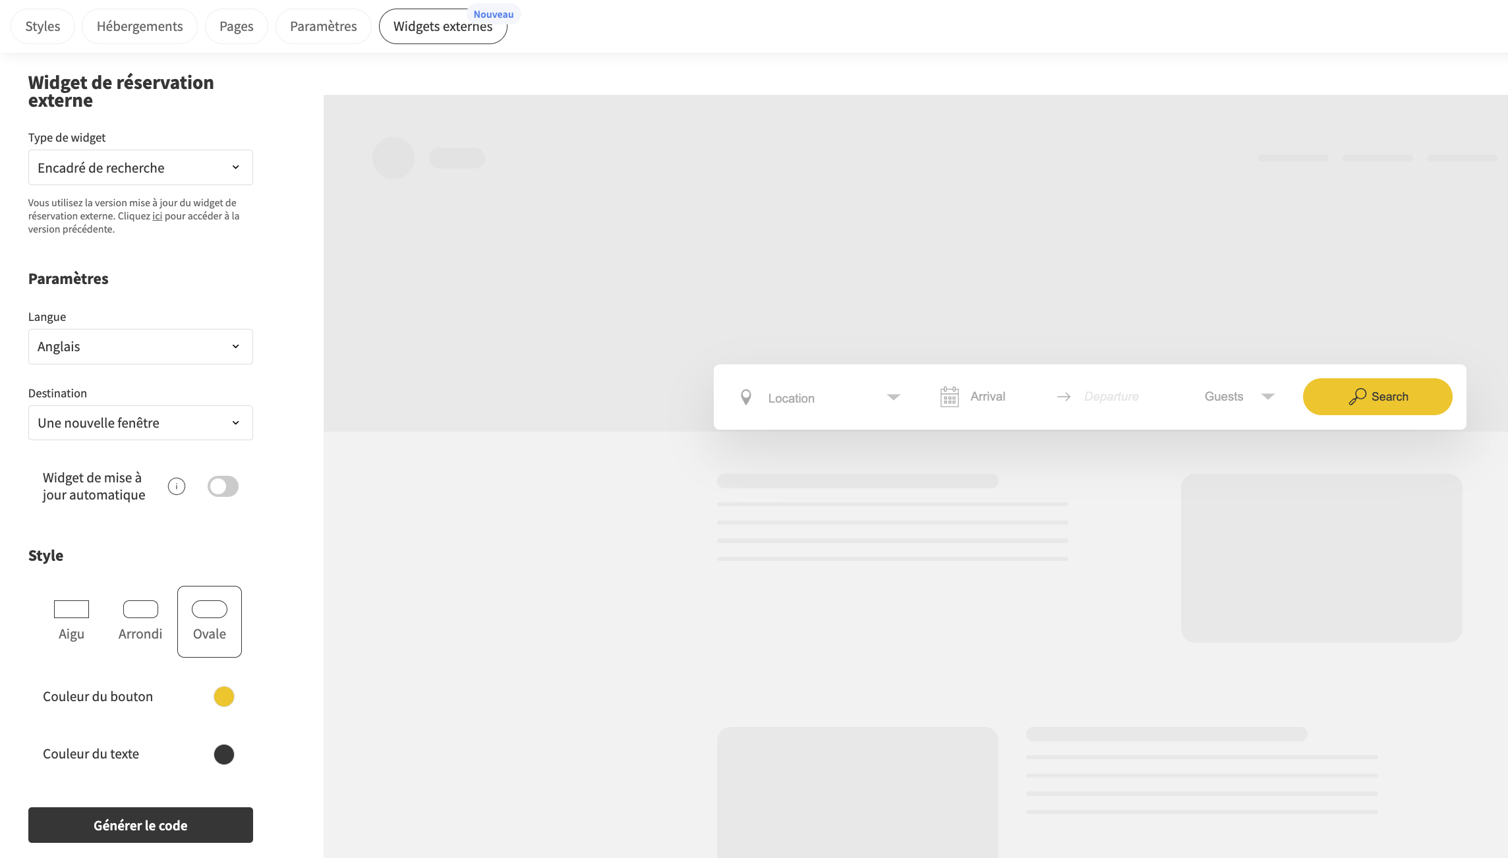The height and width of the screenshot is (858, 1508).
Task: Click the Guests dropdown chevron icon
Action: coord(1268,396)
